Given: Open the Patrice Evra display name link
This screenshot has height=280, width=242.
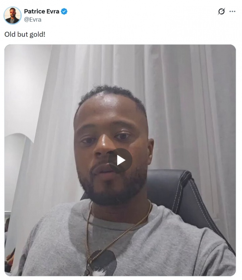Looking at the screenshot, I should pos(42,11).
